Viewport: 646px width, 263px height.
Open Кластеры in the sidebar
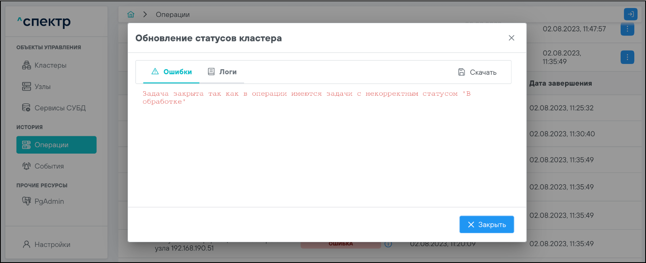[x=56, y=65]
